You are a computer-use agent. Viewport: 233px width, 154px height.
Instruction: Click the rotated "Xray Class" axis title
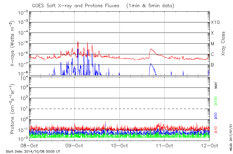point(223,44)
